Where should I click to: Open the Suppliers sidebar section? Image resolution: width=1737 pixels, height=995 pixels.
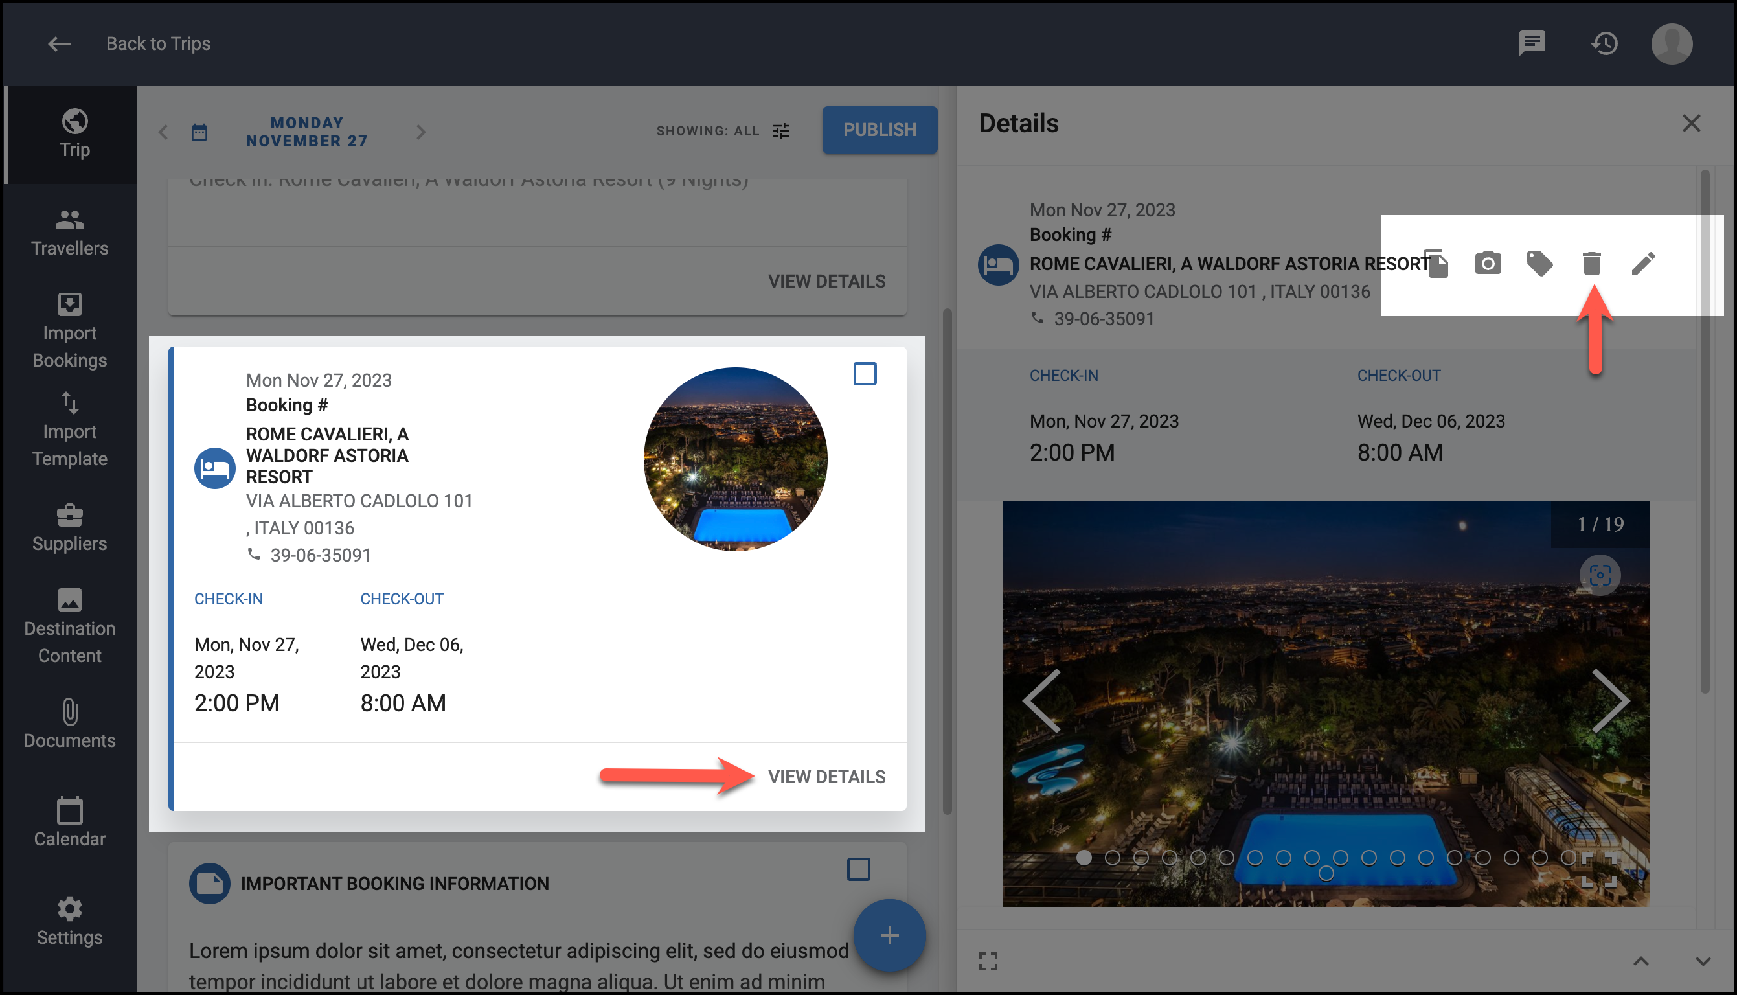point(70,528)
